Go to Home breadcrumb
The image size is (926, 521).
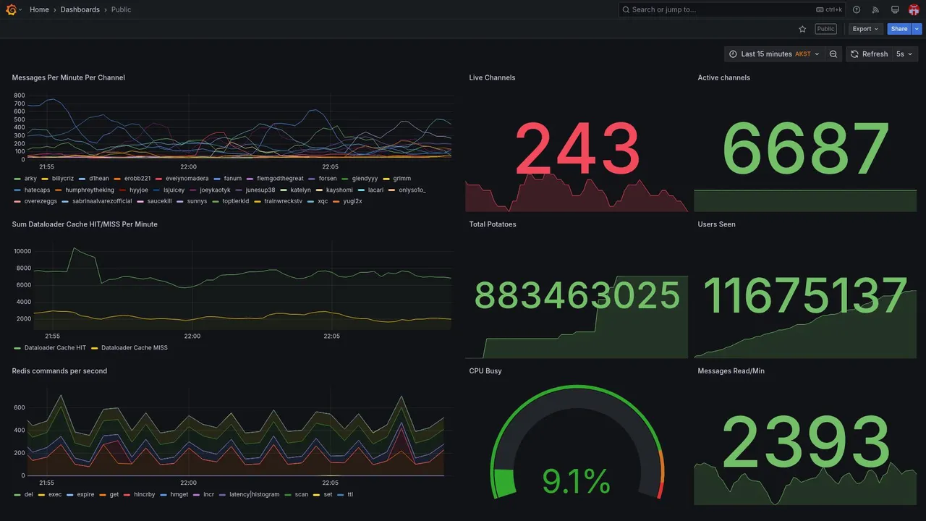(x=39, y=9)
